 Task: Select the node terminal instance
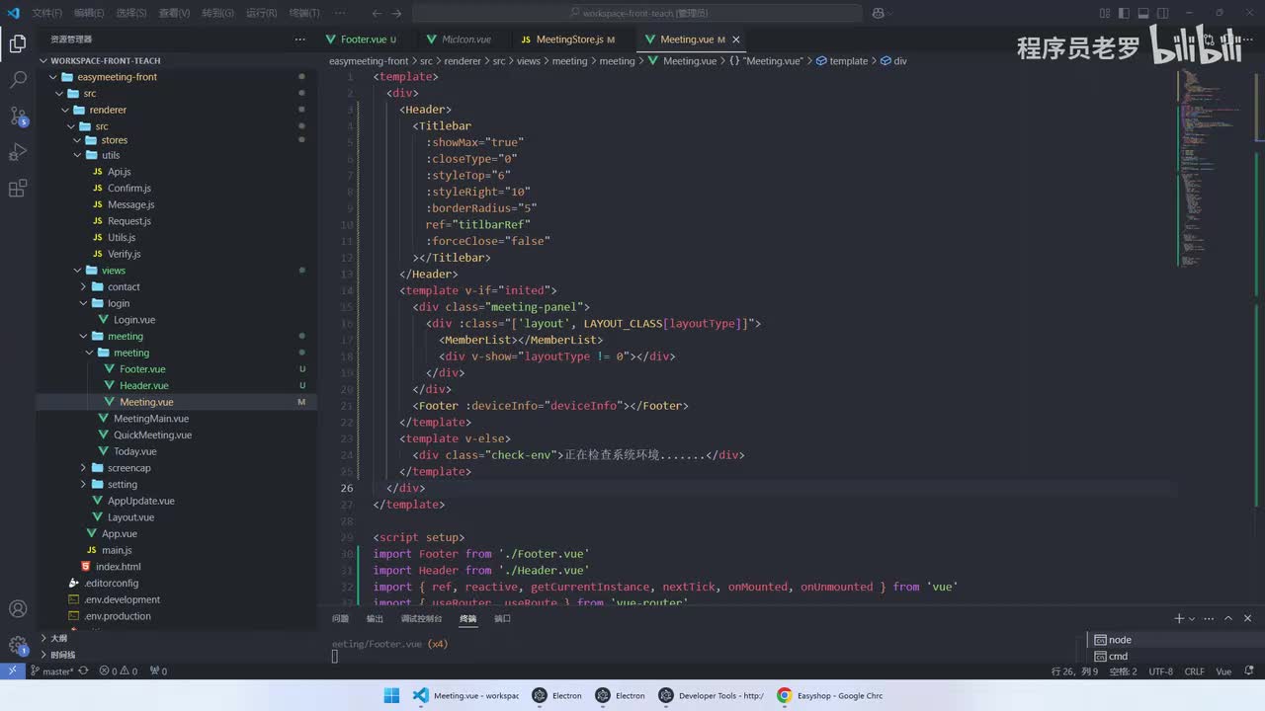click(1120, 640)
